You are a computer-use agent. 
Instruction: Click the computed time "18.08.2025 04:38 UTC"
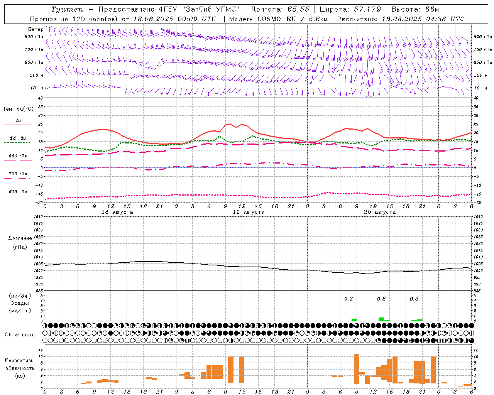(x=423, y=19)
